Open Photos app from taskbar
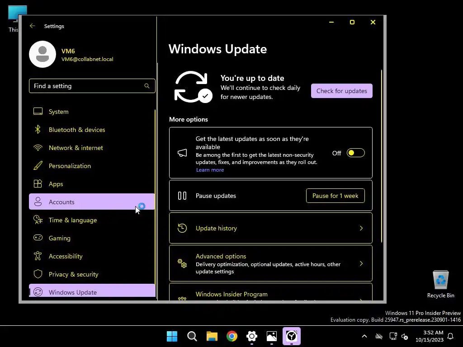 click(x=272, y=336)
